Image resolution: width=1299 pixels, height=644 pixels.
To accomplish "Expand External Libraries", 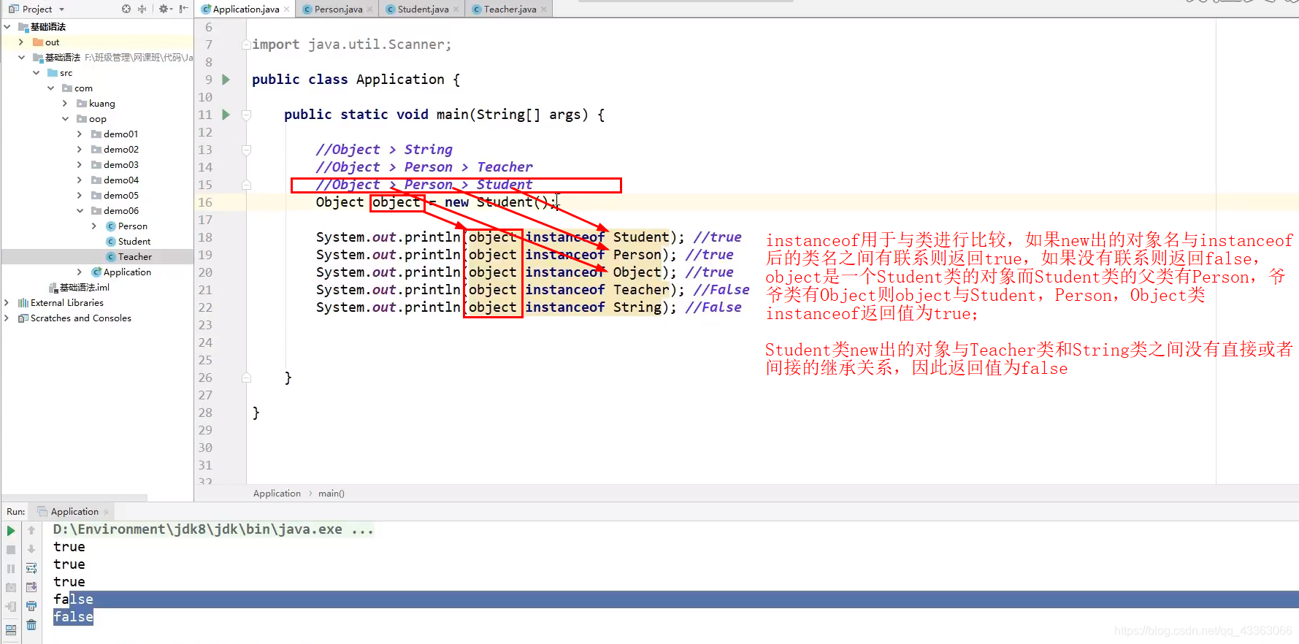I will click(7, 303).
